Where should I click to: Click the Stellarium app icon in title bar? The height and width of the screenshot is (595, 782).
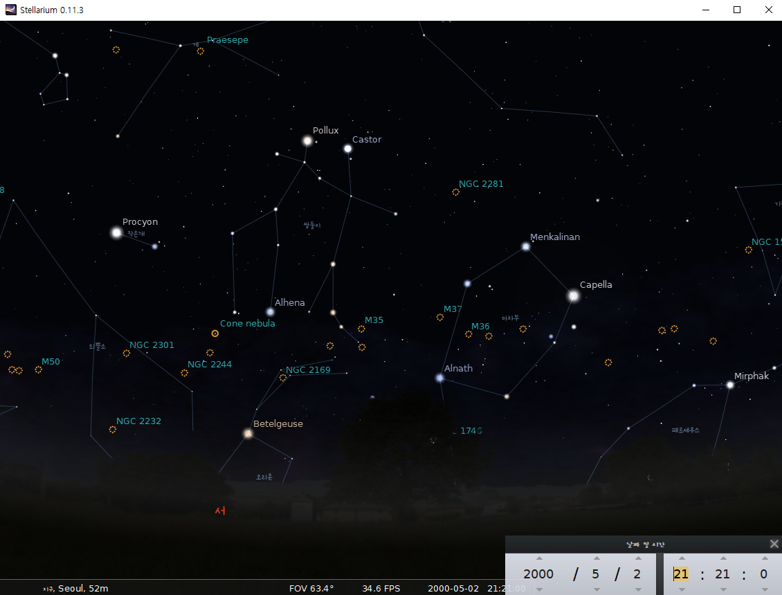tap(10, 10)
